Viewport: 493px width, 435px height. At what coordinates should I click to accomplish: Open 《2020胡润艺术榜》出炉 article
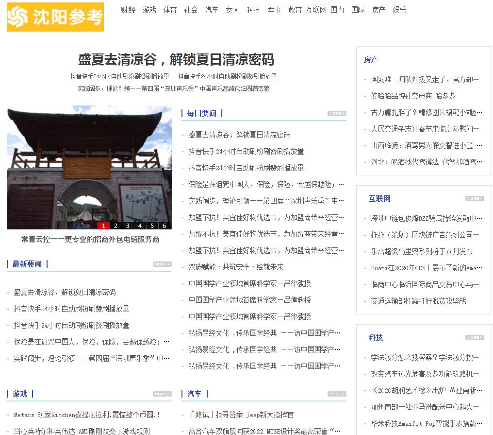click(x=427, y=391)
